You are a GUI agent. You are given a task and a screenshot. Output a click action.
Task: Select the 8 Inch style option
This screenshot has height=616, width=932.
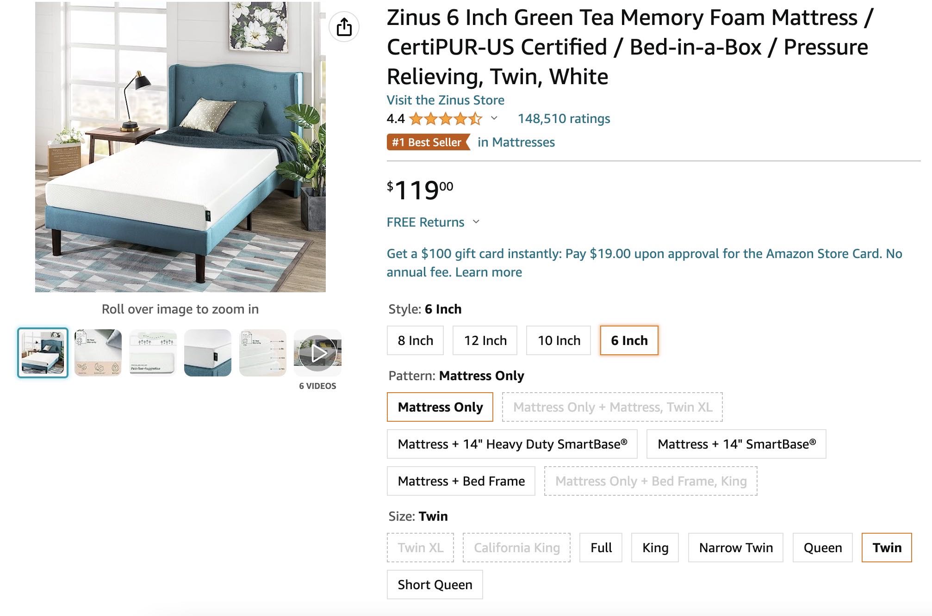[x=415, y=341]
